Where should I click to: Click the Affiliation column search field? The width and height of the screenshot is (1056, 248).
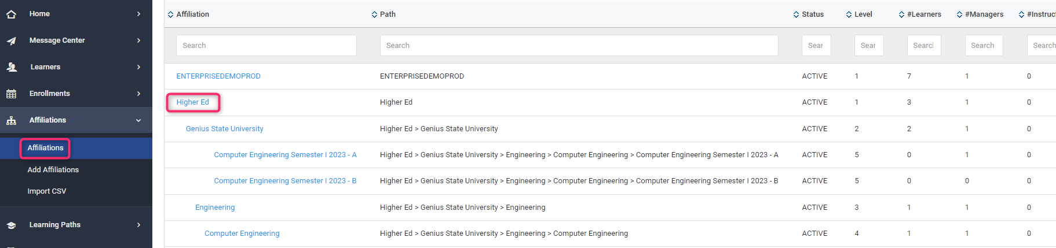click(266, 46)
